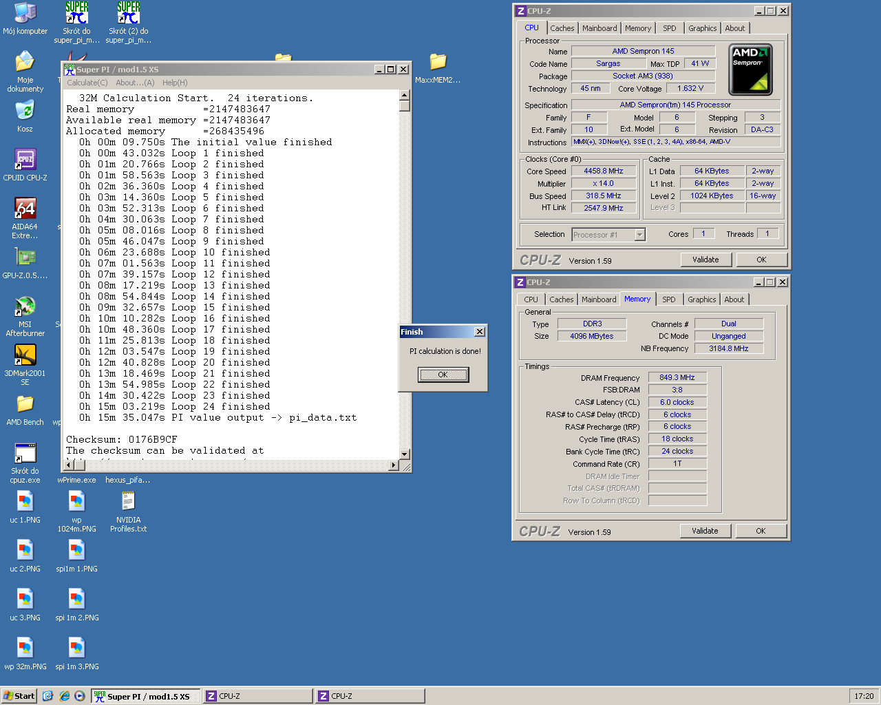Switch to Super PI taskbar button

click(146, 696)
